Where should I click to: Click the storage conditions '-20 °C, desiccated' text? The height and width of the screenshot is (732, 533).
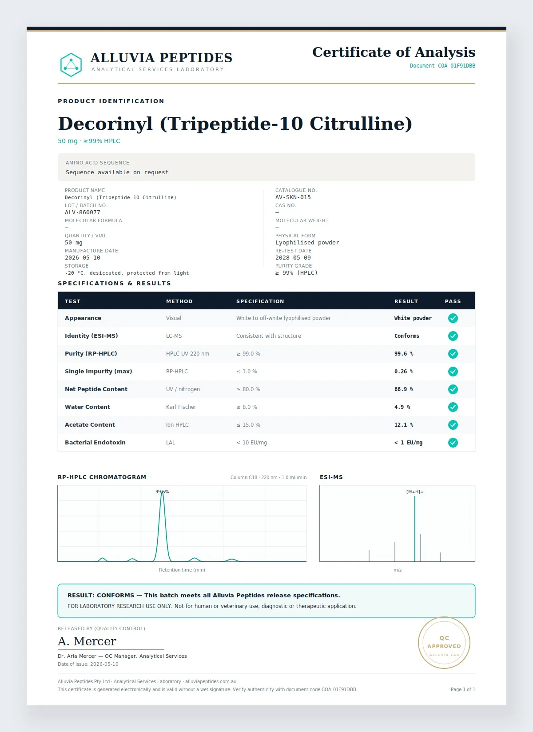point(127,273)
